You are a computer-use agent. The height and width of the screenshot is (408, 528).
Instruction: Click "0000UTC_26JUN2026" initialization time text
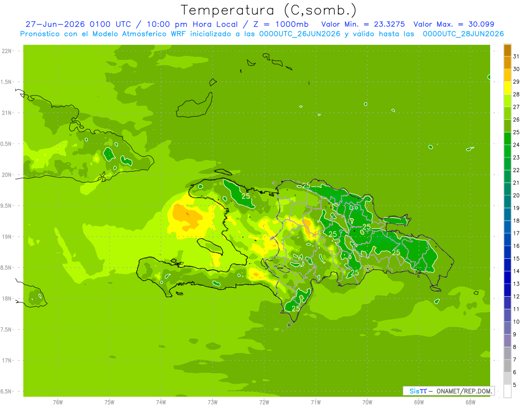(x=300, y=34)
